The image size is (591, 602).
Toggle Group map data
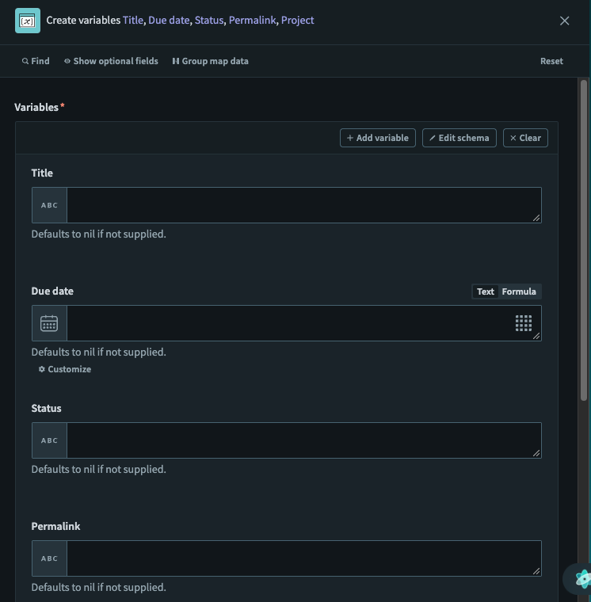pyautogui.click(x=210, y=61)
